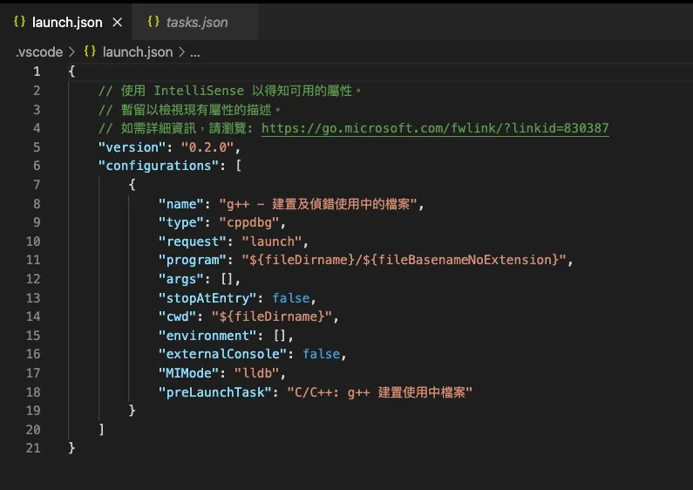Open the .vscode breadcrumb folder

pos(40,52)
